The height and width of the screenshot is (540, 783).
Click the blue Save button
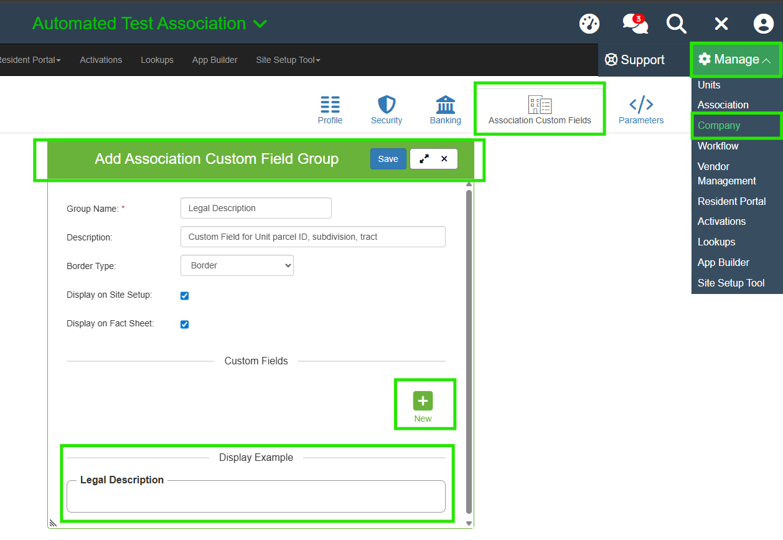click(x=388, y=159)
